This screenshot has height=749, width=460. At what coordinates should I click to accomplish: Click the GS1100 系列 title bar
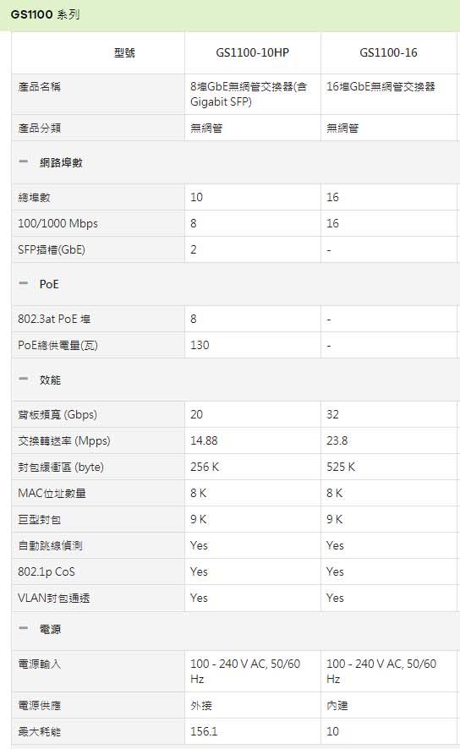coord(230,15)
